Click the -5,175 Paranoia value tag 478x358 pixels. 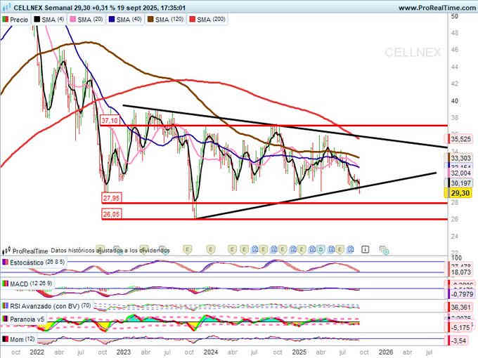tap(460, 328)
